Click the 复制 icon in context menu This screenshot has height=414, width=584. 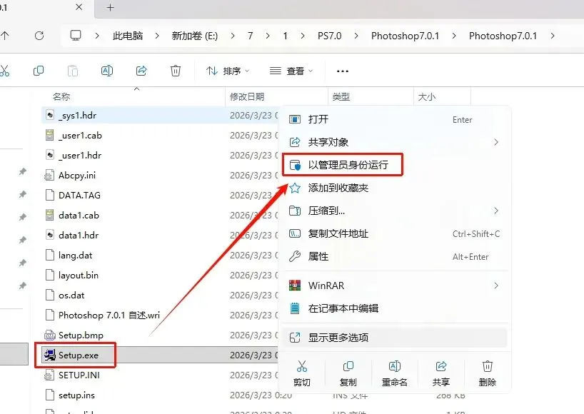[348, 366]
